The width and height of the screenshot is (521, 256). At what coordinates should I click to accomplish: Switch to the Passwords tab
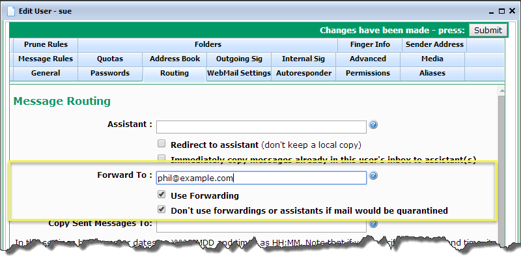coord(110,74)
